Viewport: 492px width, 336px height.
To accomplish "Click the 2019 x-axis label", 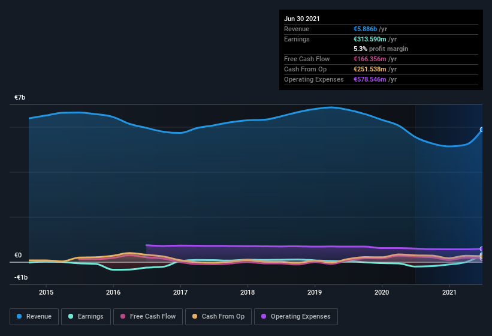I will (x=315, y=292).
